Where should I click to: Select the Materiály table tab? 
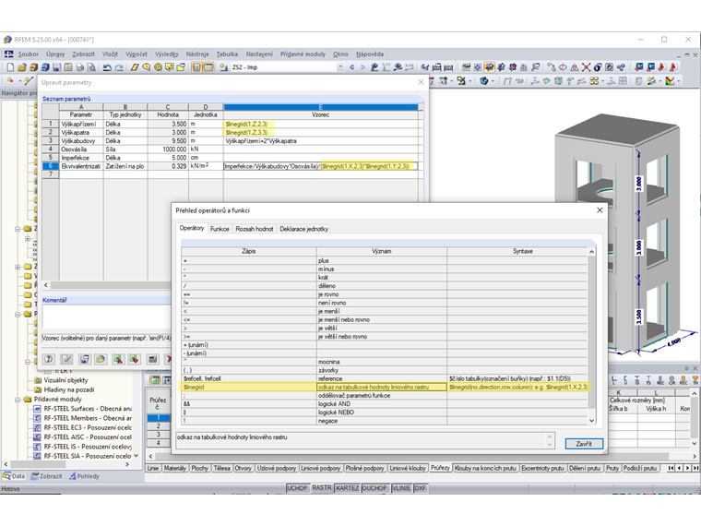click(x=175, y=468)
